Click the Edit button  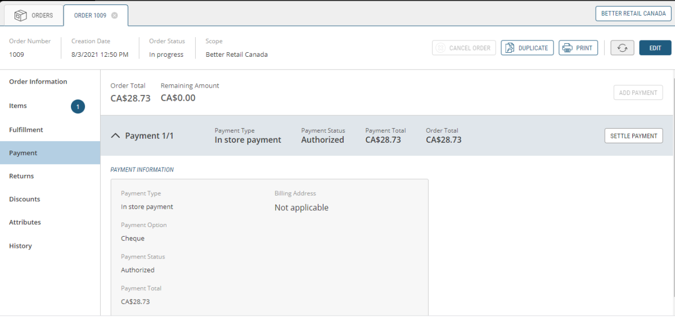point(655,48)
